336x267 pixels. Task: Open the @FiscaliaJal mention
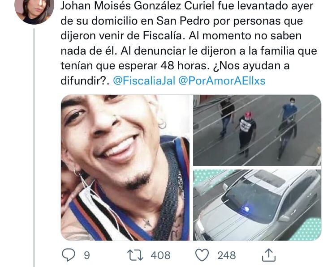click(x=144, y=81)
